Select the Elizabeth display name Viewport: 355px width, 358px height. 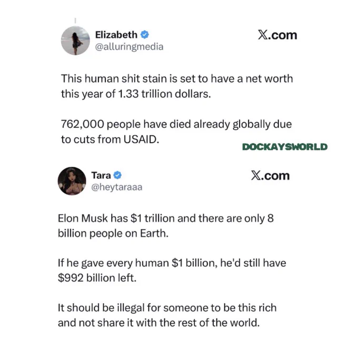pyautogui.click(x=116, y=35)
